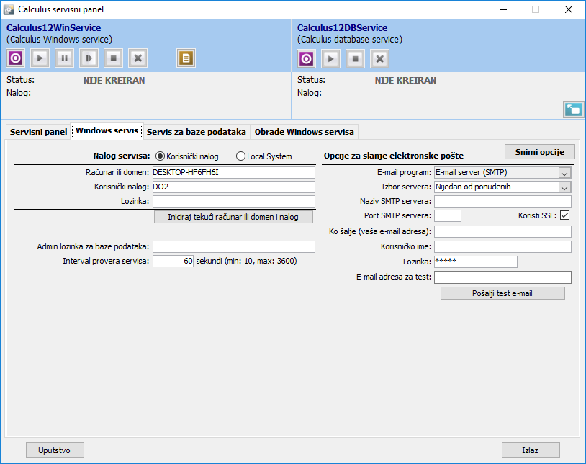Stop Calculus12WinService with the square icon
Screen dimensions: 586x464
113,58
